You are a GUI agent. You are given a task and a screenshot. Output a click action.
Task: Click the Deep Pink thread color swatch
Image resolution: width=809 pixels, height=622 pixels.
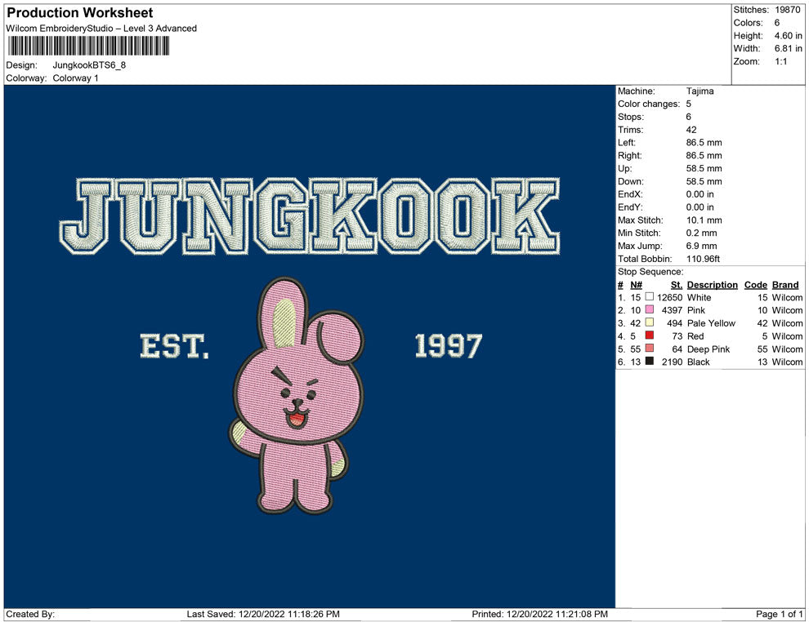tap(650, 349)
